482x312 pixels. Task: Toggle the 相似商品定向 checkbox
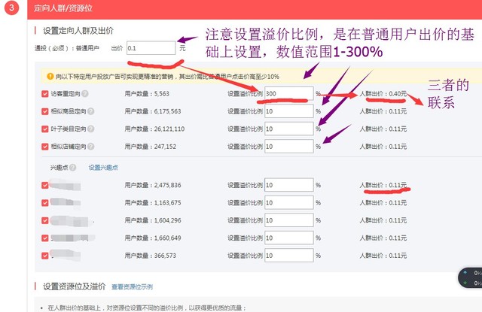click(45, 111)
